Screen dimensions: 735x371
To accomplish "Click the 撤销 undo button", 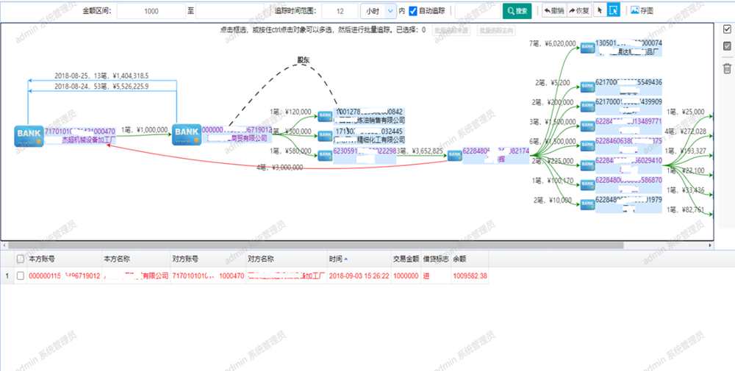I will tap(554, 11).
